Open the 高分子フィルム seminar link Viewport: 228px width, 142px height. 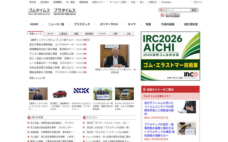point(159,108)
